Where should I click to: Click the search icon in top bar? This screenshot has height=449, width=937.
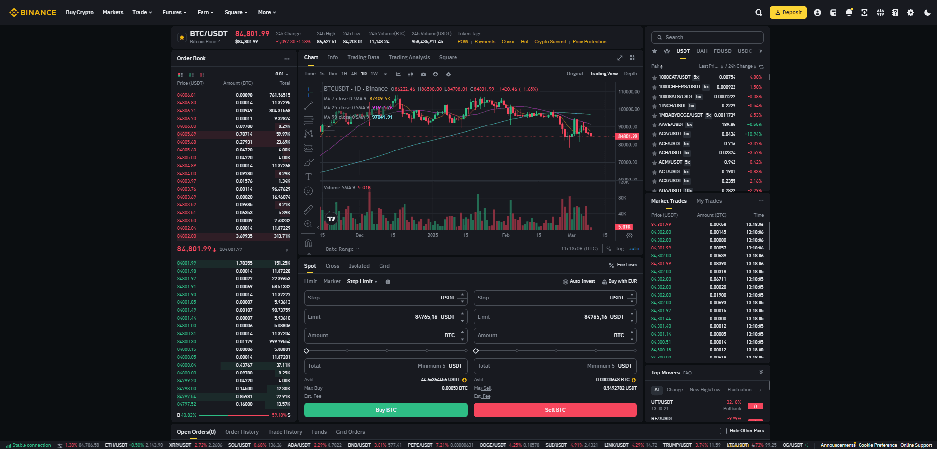[759, 13]
